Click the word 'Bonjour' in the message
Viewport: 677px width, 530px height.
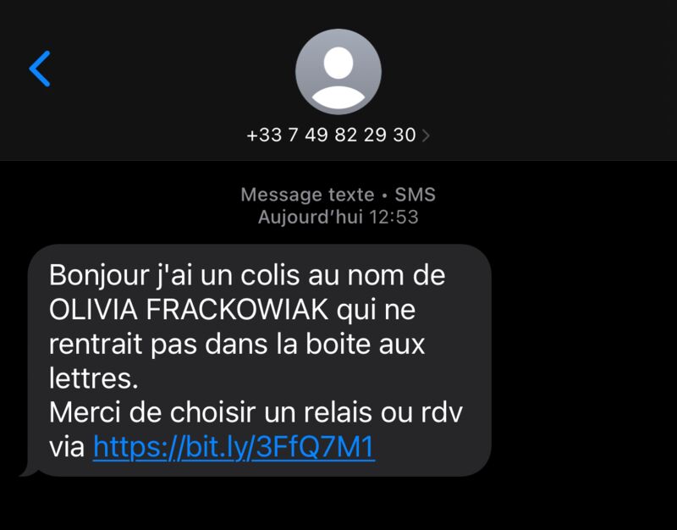pyautogui.click(x=99, y=276)
